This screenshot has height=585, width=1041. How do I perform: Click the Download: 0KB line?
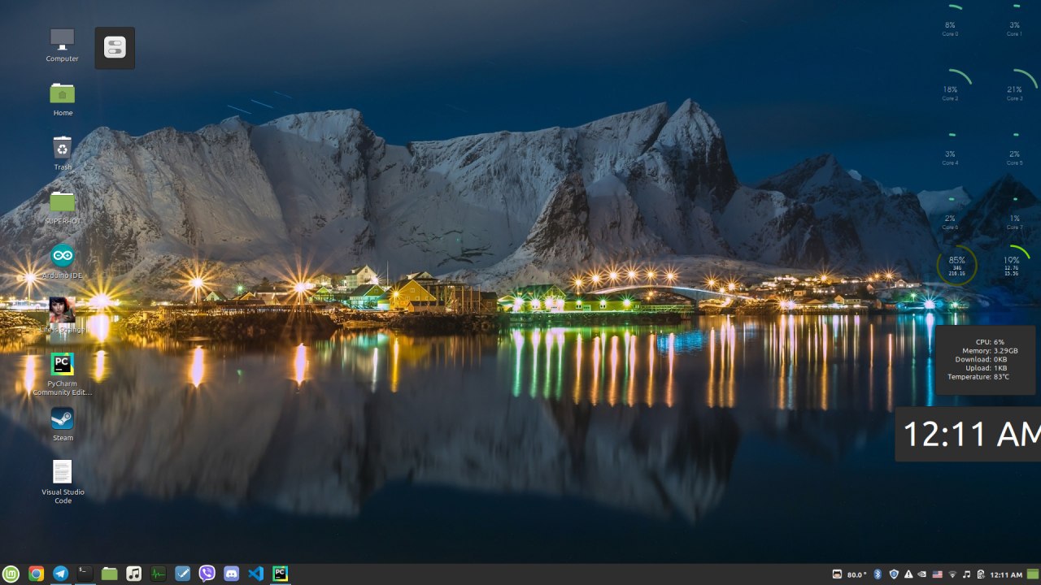981,359
